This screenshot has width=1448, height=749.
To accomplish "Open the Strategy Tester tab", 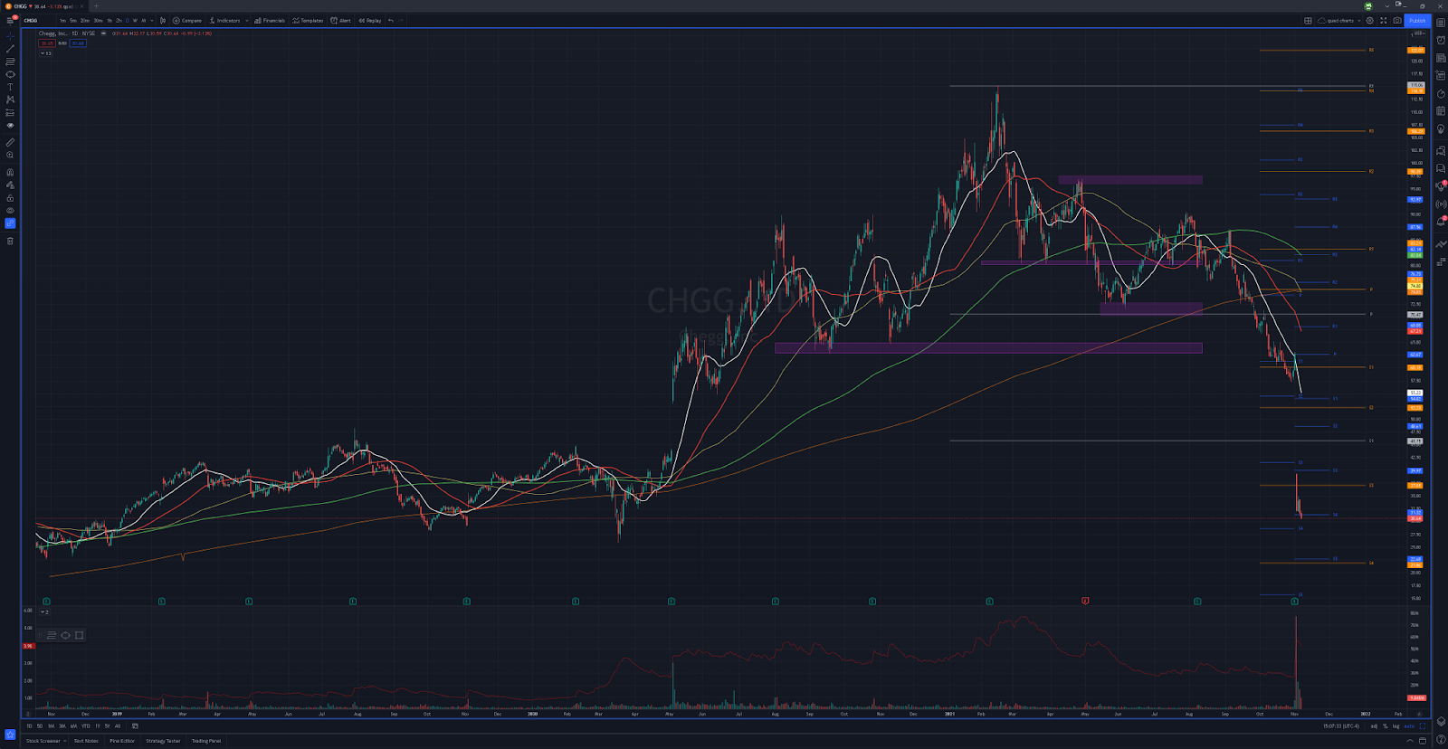I will 163,741.
